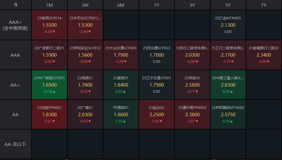282x160 pixels.
Task: Open the 23虔资01 bond cell
Action: (x=121, y=85)
